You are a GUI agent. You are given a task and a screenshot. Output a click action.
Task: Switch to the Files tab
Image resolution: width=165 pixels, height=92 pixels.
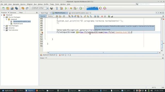pos(21,13)
